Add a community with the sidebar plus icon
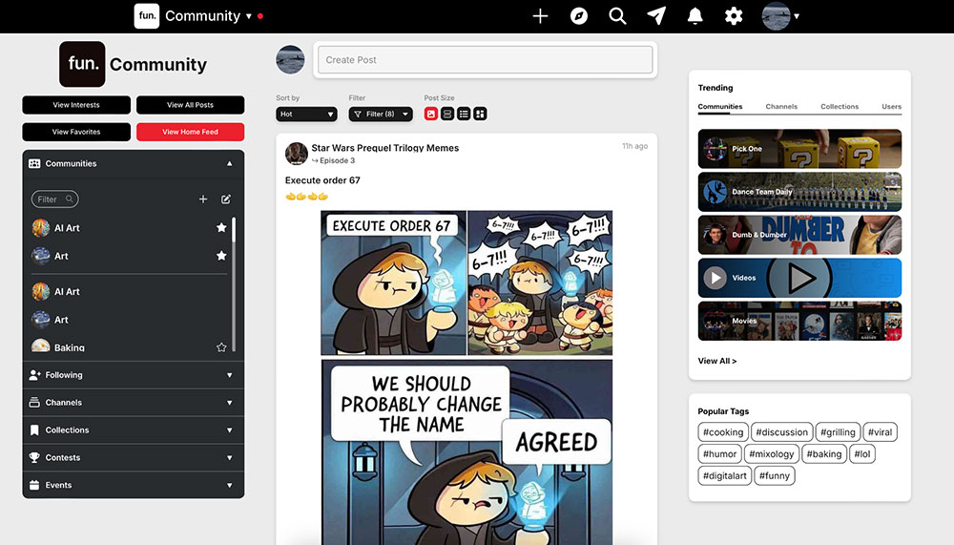Screen dimensions: 954x545 point(203,199)
